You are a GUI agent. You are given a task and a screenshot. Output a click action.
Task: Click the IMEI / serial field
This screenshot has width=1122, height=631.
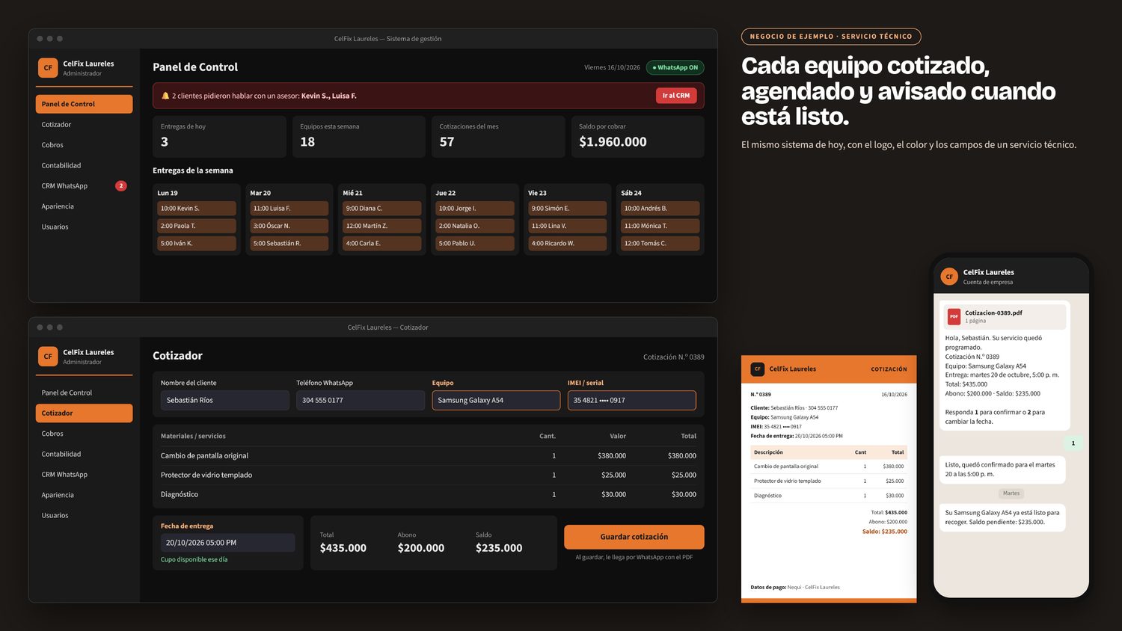point(632,401)
